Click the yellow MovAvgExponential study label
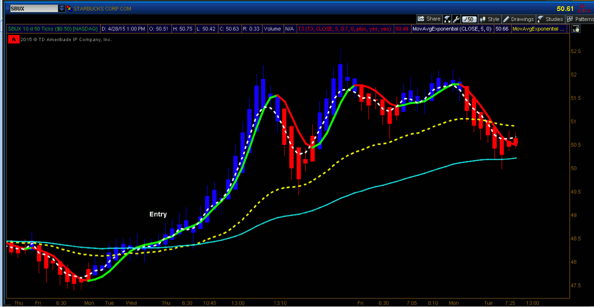The image size is (594, 307). (x=539, y=28)
